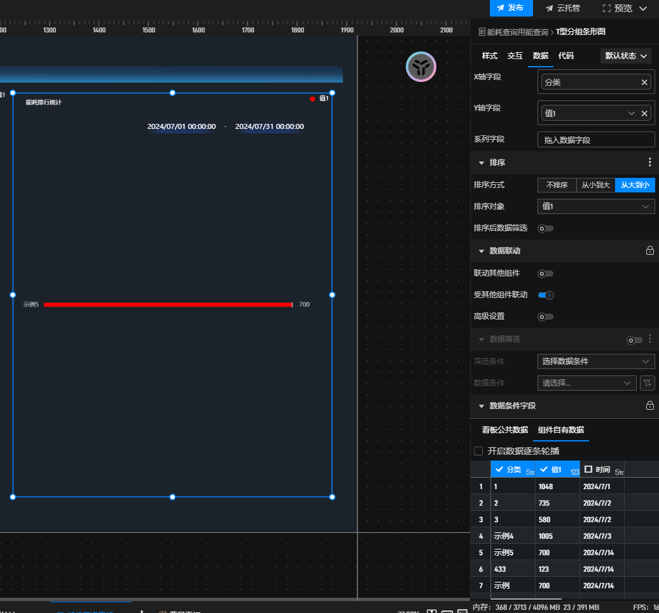Remove the 分类 field from X轴字段
Image resolution: width=659 pixels, height=613 pixels.
644,83
